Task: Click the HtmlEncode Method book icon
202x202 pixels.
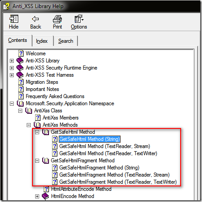Action: tap(45, 196)
